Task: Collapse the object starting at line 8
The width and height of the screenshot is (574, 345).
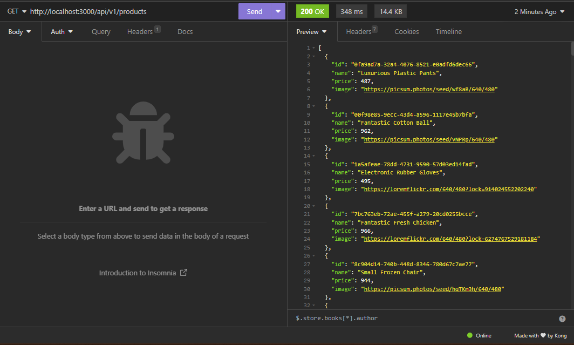Action: pyautogui.click(x=313, y=106)
